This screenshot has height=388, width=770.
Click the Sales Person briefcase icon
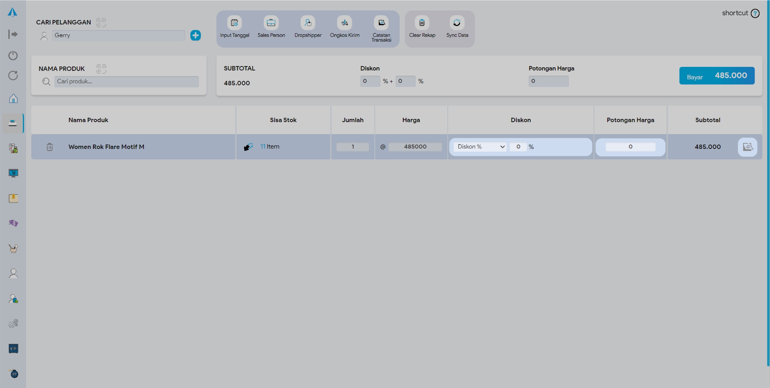[271, 23]
